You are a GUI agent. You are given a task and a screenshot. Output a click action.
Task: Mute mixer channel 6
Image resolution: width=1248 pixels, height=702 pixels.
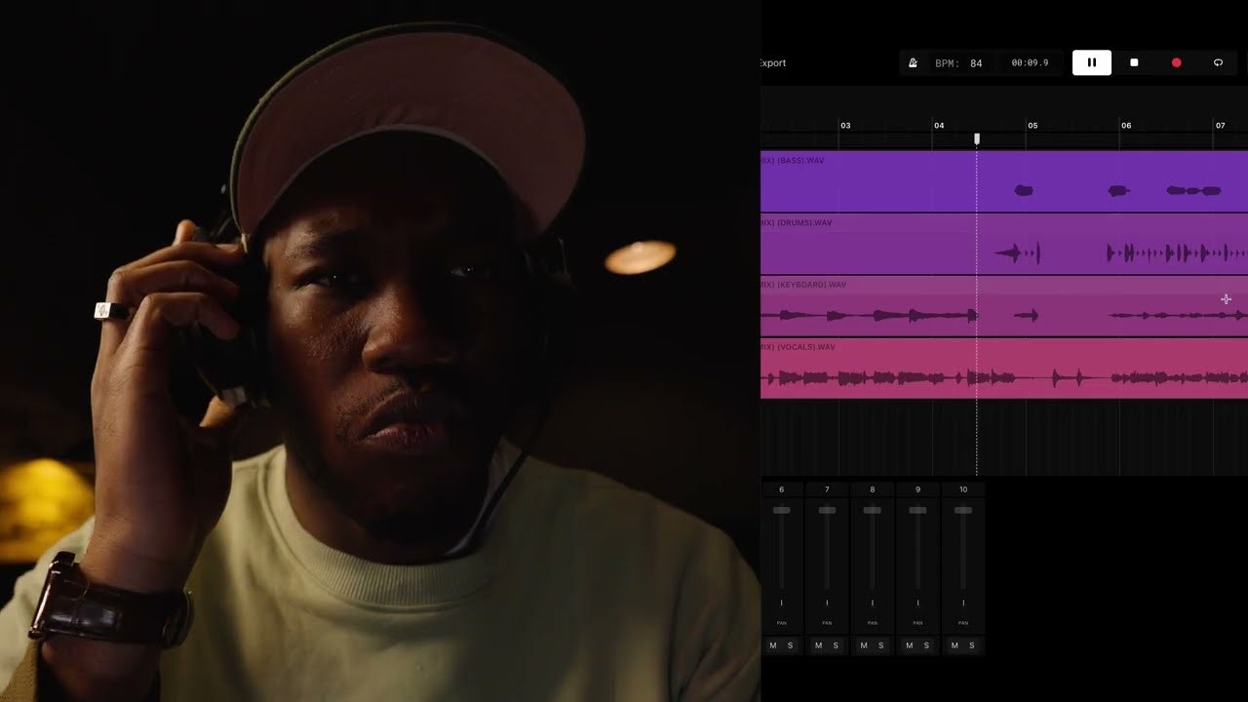[773, 645]
